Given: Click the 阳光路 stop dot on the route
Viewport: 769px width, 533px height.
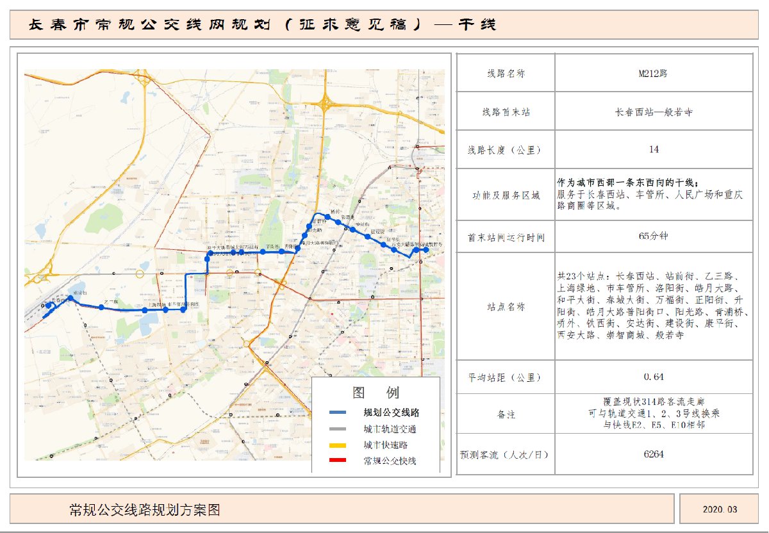Looking at the screenshot, I should point(304,235).
